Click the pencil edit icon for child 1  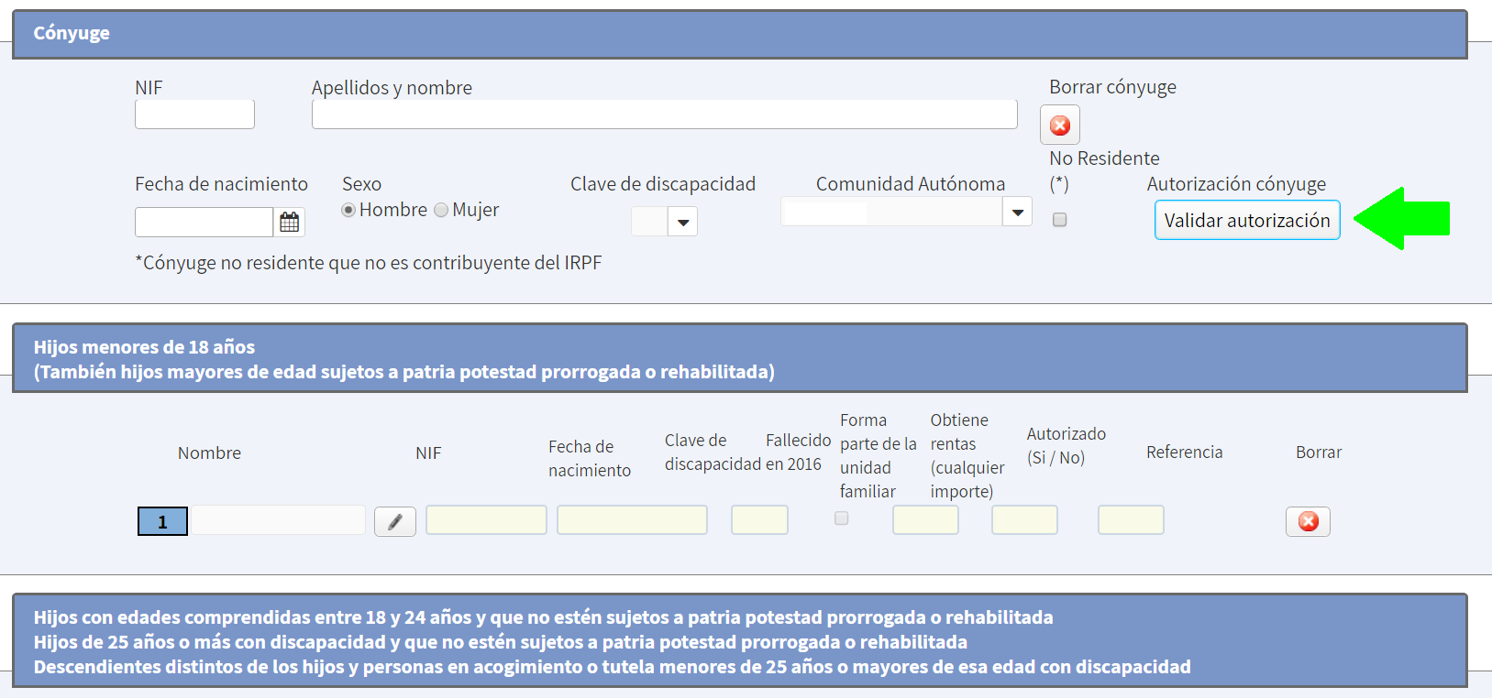pos(395,521)
